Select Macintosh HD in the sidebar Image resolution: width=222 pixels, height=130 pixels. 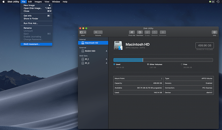click(x=93, y=43)
